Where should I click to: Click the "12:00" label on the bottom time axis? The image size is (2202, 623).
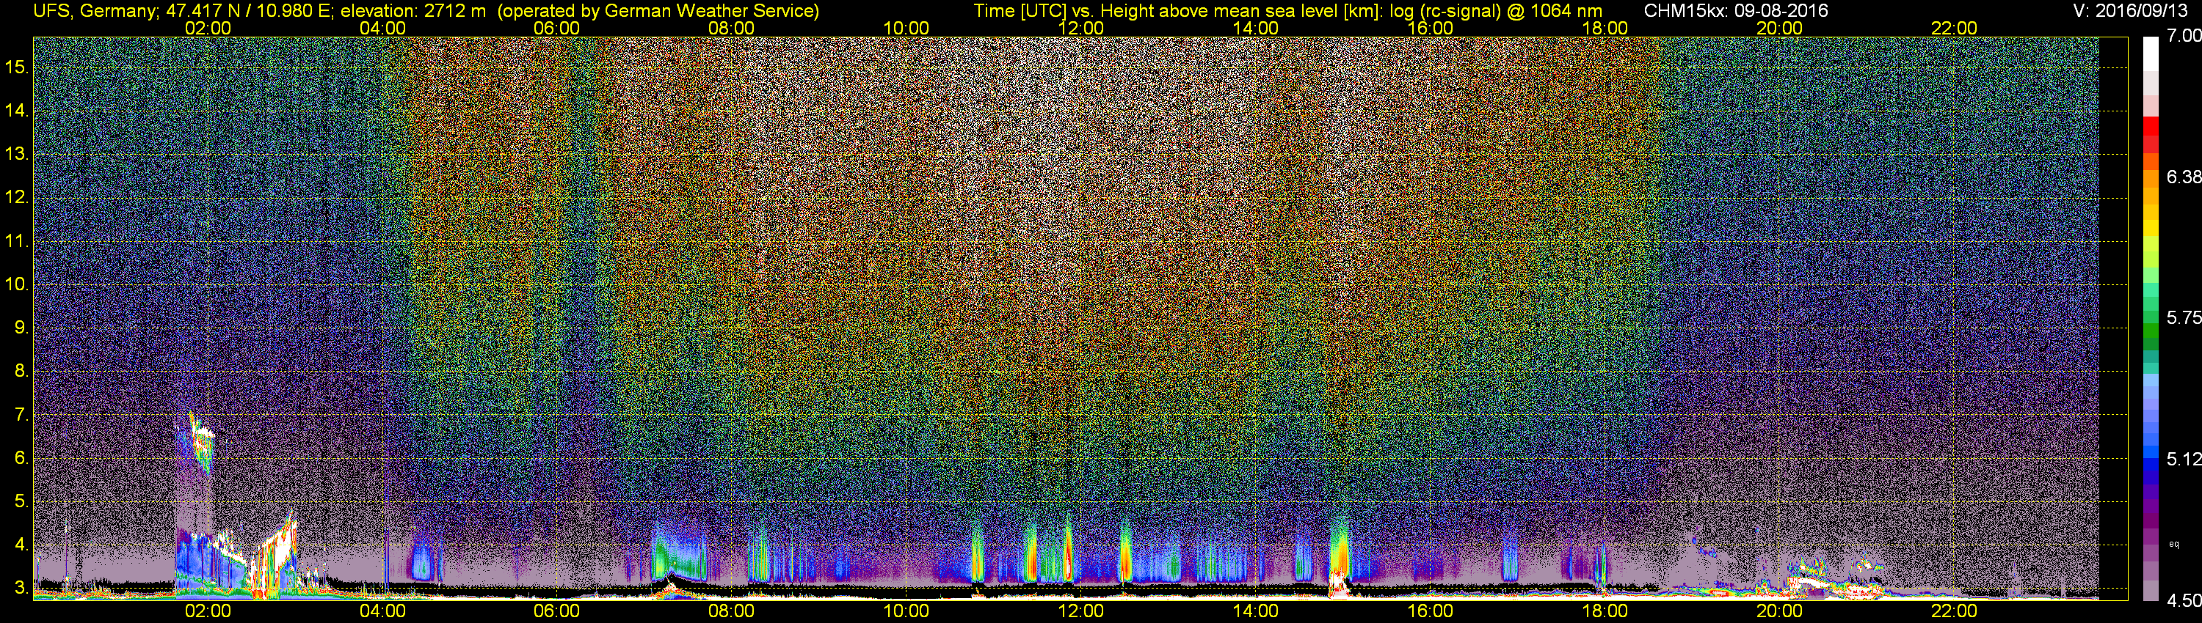click(1080, 611)
